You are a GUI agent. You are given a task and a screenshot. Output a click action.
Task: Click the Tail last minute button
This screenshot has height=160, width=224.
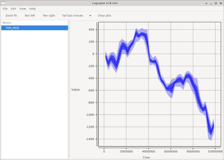pyautogui.click(x=73, y=15)
